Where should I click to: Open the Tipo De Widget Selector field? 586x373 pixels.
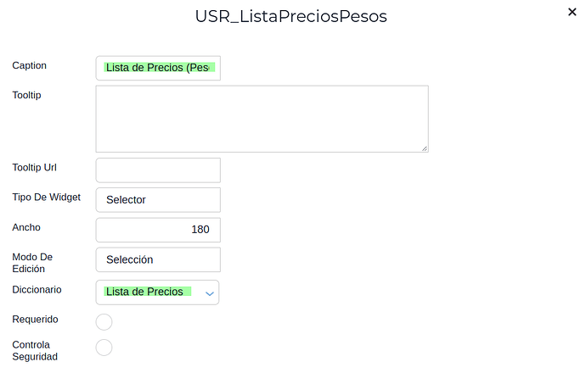pos(158,200)
